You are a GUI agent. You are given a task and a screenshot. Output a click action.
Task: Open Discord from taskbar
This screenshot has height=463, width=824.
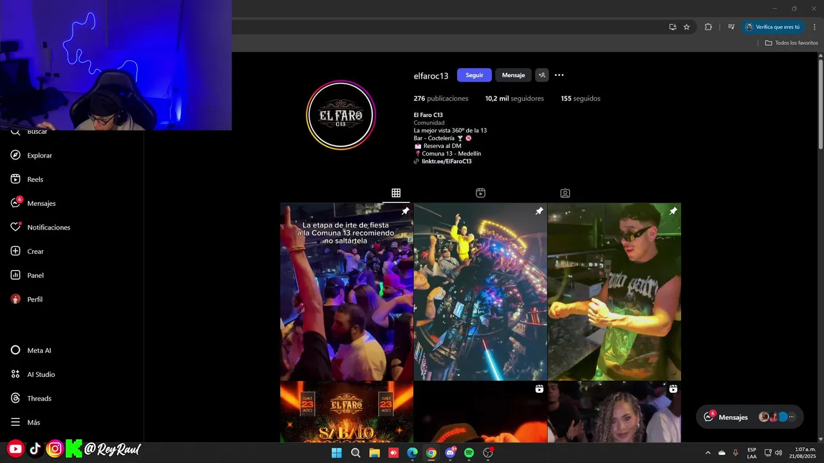tap(451, 453)
